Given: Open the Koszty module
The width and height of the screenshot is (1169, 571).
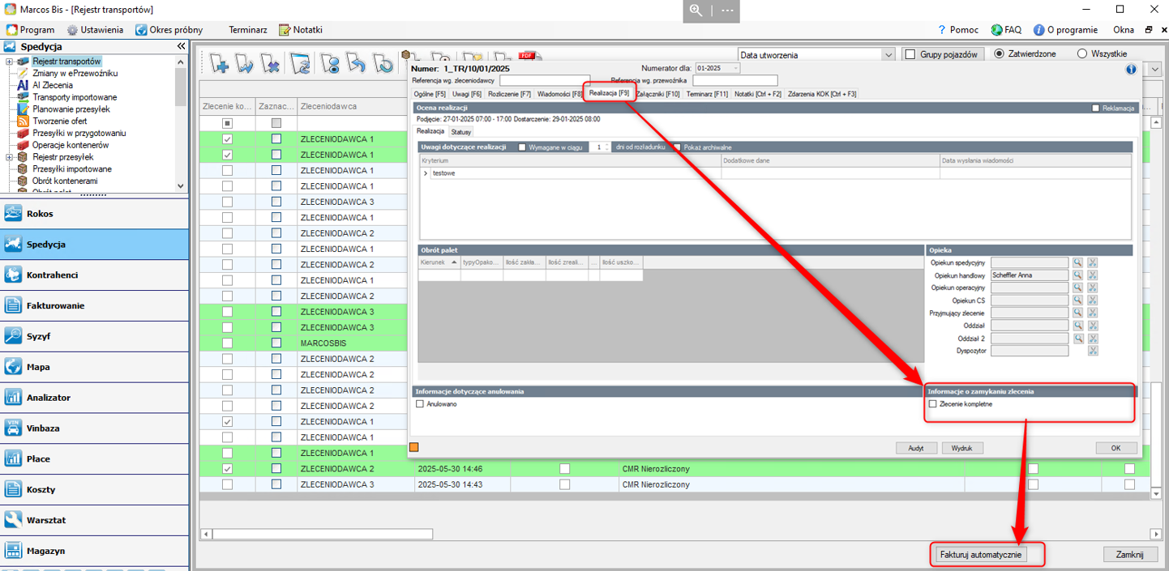Looking at the screenshot, I should click(94, 489).
